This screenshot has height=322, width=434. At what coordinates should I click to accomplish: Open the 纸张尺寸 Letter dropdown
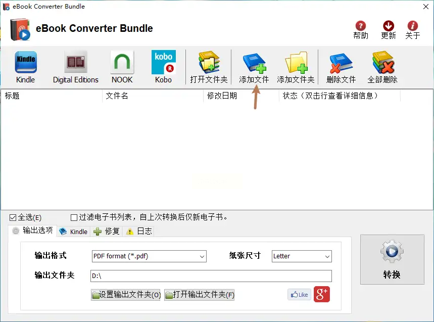pos(302,256)
